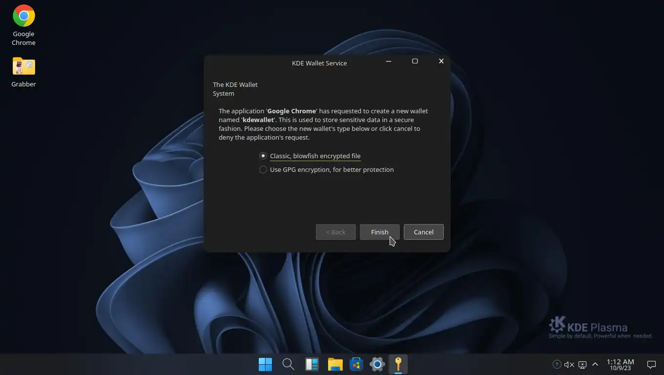Activate the KDE Wallet key taskbar icon
This screenshot has width=664, height=375.
(398, 364)
